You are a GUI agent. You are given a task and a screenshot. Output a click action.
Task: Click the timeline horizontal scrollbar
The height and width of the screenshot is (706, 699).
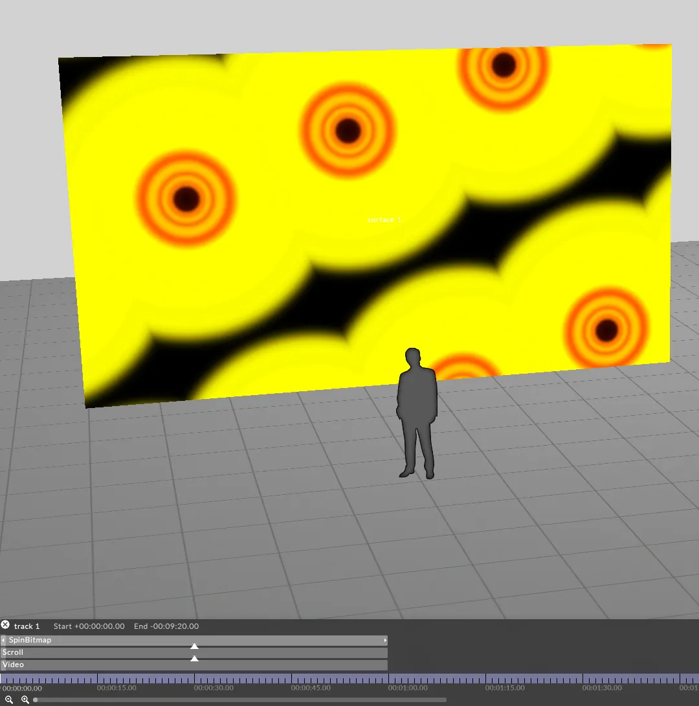[x=239, y=700]
